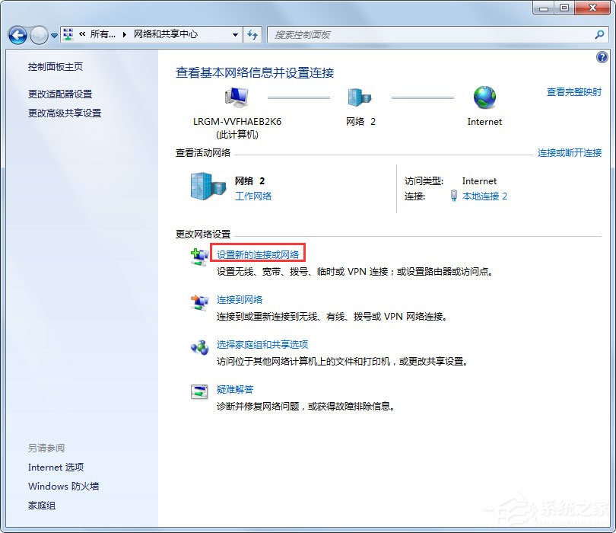Open help via the question mark icon
Image resolution: width=616 pixels, height=533 pixels.
pos(603,57)
